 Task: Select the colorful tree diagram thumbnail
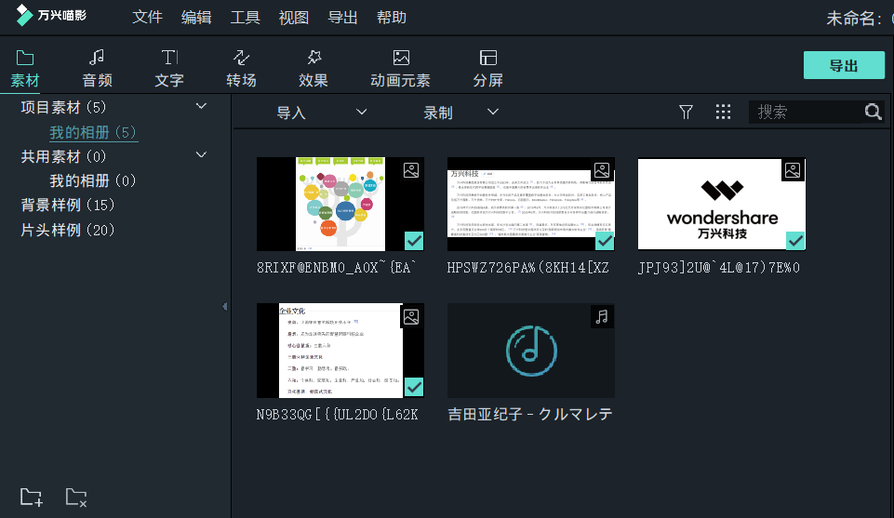click(340, 204)
